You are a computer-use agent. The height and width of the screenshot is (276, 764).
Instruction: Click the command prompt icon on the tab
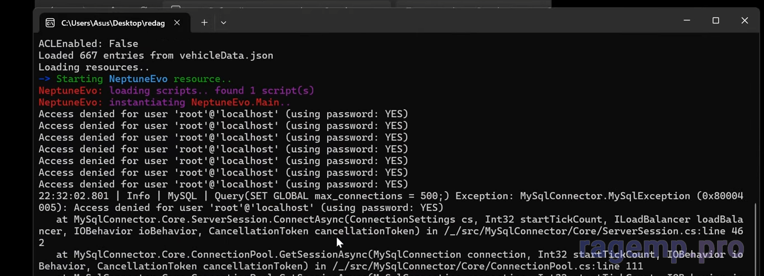(x=50, y=23)
